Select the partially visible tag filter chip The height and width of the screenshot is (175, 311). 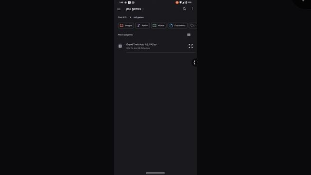point(193,25)
